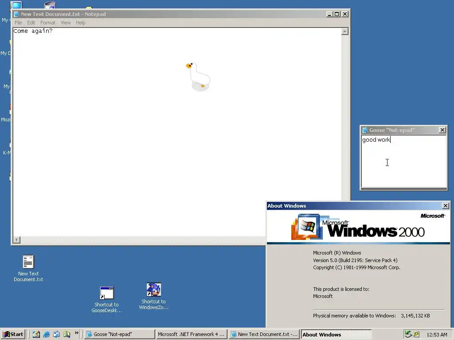The width and height of the screenshot is (454, 340).
Task: Click the Notepad title bar icon
Action: [16, 14]
